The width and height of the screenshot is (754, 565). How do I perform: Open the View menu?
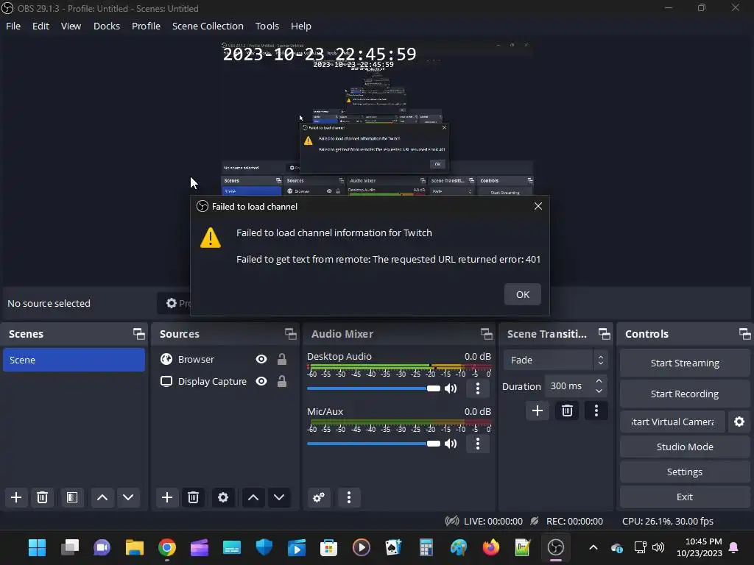71,26
